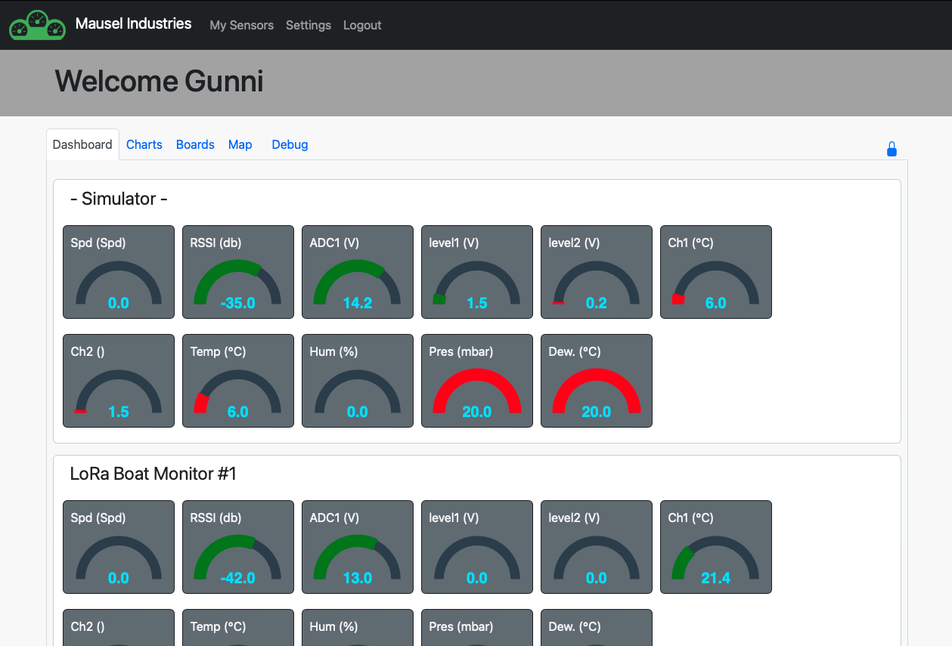Switch to the Charts tab
This screenshot has height=646, width=952.
click(144, 144)
